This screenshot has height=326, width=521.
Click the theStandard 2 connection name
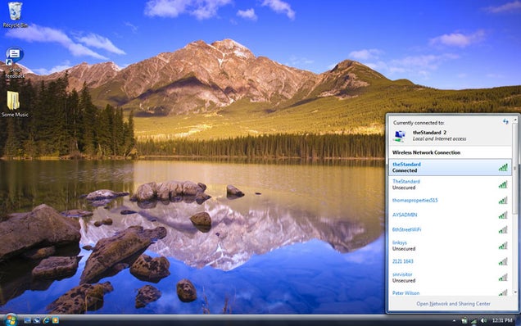tap(429, 132)
